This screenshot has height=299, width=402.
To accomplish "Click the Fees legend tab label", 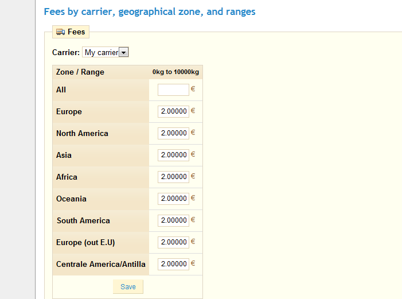I will (x=76, y=32).
